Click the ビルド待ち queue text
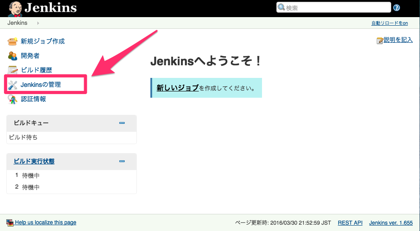Viewport: 420px width, 231px height. [23, 137]
